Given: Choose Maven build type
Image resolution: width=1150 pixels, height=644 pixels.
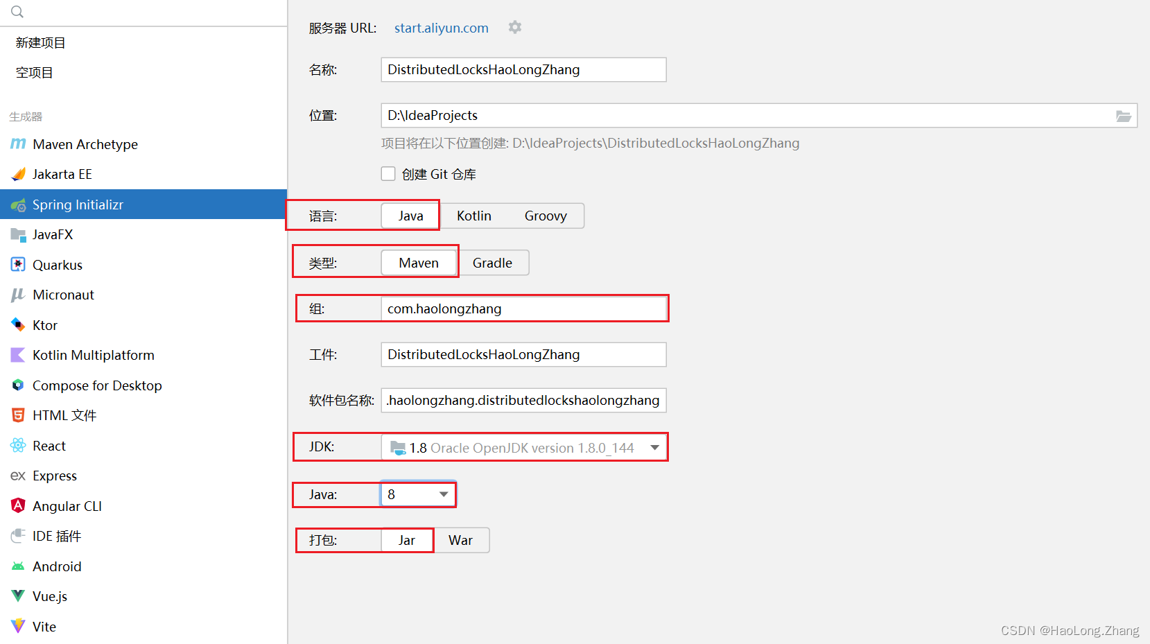Looking at the screenshot, I should point(419,263).
